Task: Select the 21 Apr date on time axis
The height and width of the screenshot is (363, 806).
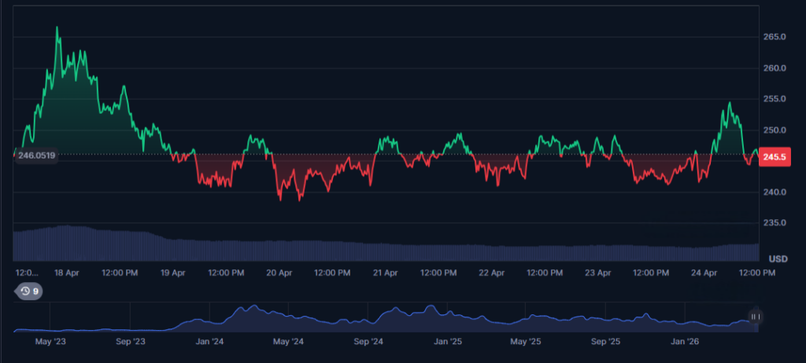Action: 386,273
